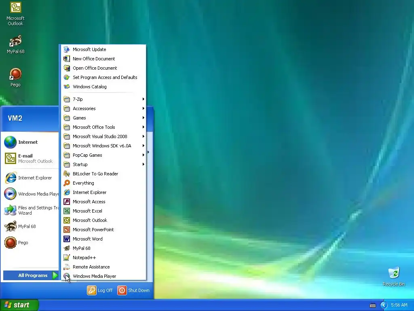Click Windows Media Player icon in recent list
Image resolution: width=414 pixels, height=311 pixels.
[x=10, y=194]
